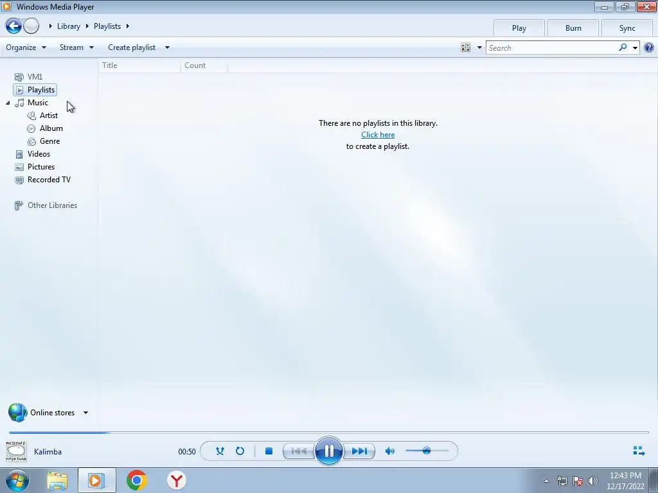Sort by the Count column header

[x=204, y=65]
